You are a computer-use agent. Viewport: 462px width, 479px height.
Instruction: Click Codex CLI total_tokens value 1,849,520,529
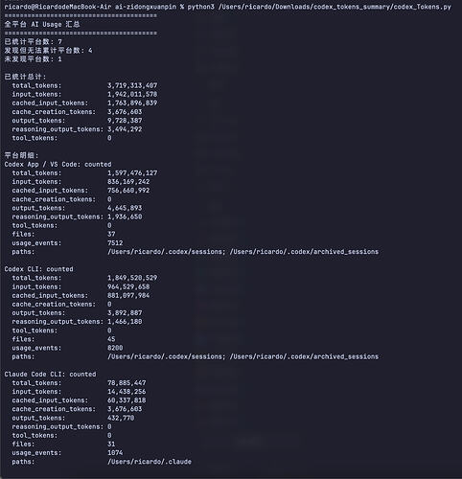tap(132, 278)
